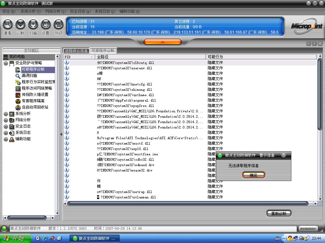Click the results horizontal scrollbar thumb
This screenshot has height=243, width=325.
tap(188, 203)
